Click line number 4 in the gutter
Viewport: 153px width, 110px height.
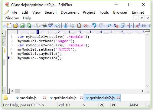pyautogui.click(x=11, y=49)
